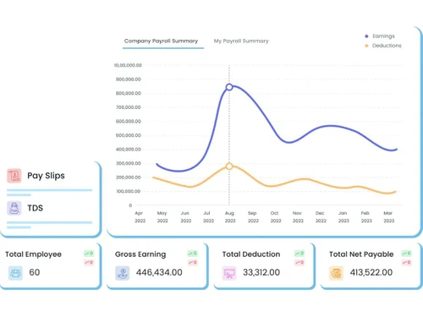Click green up-trend badge in Total Employee card
Viewport: 423px width, 317px height.
(x=89, y=254)
